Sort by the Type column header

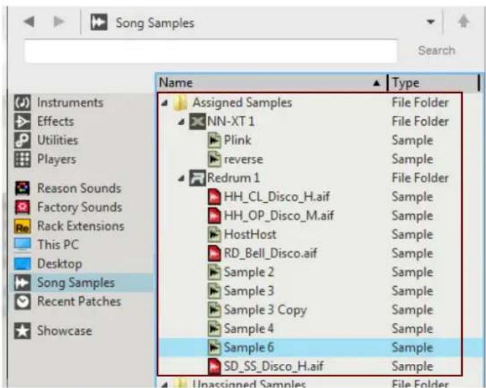[x=433, y=83]
